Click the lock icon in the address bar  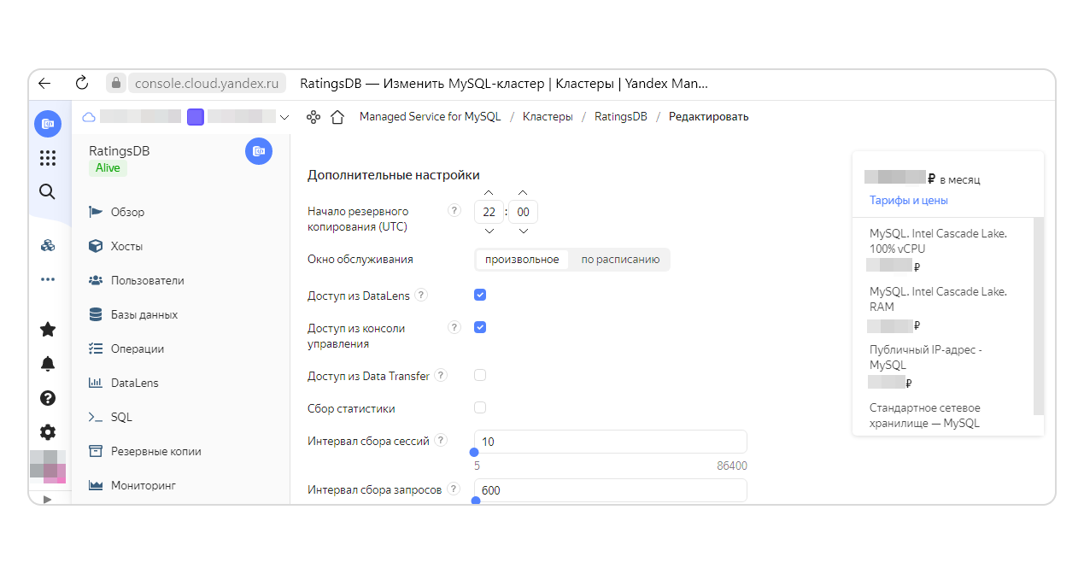coord(115,84)
